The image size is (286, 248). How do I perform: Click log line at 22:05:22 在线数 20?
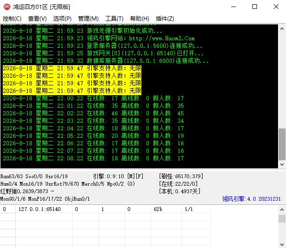pos(94,136)
